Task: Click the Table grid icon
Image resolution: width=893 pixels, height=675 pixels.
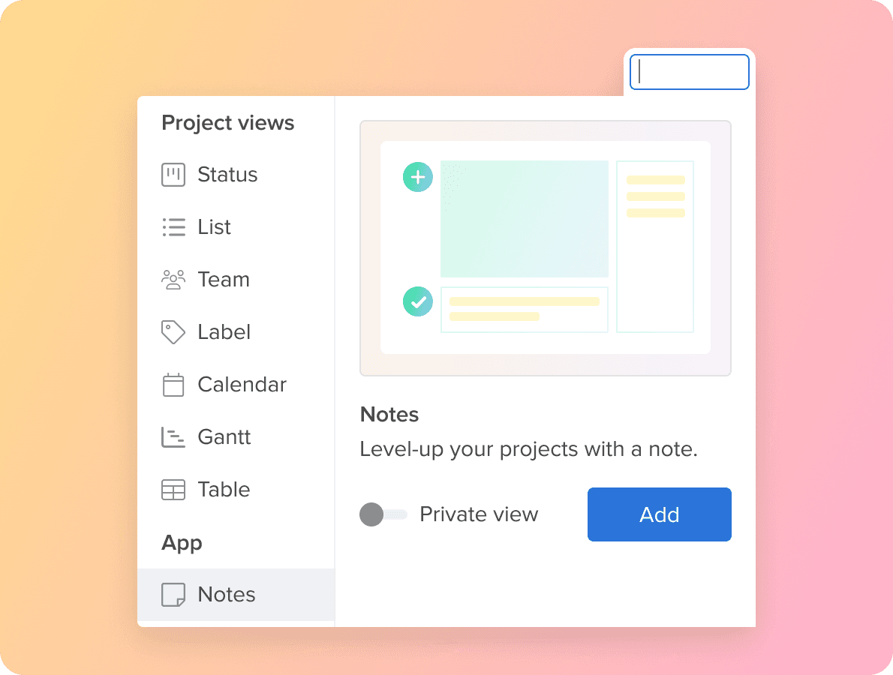Action: pos(173,490)
